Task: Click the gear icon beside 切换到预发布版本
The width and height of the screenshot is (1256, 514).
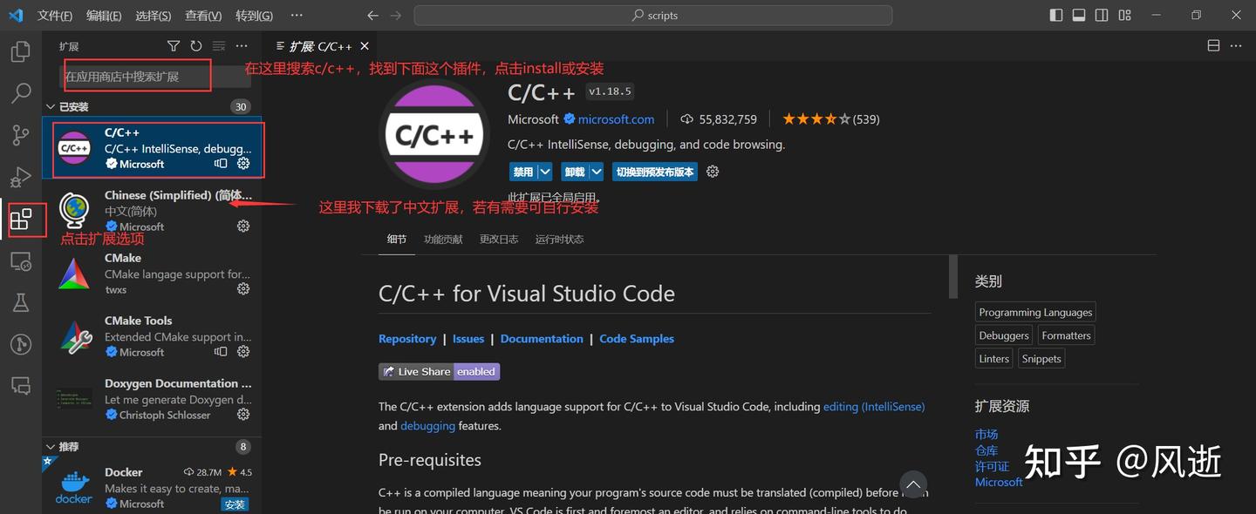Action: [712, 172]
